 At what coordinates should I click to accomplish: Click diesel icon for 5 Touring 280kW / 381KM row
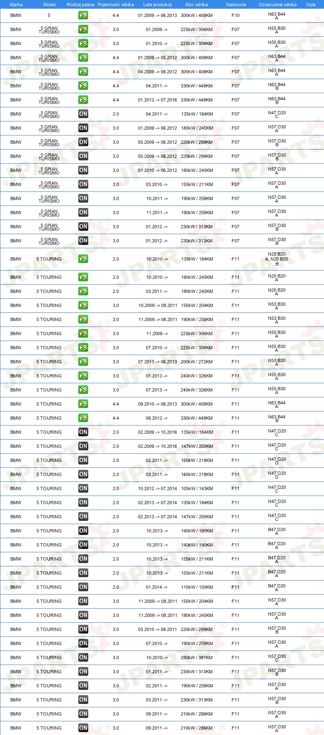coord(83,658)
